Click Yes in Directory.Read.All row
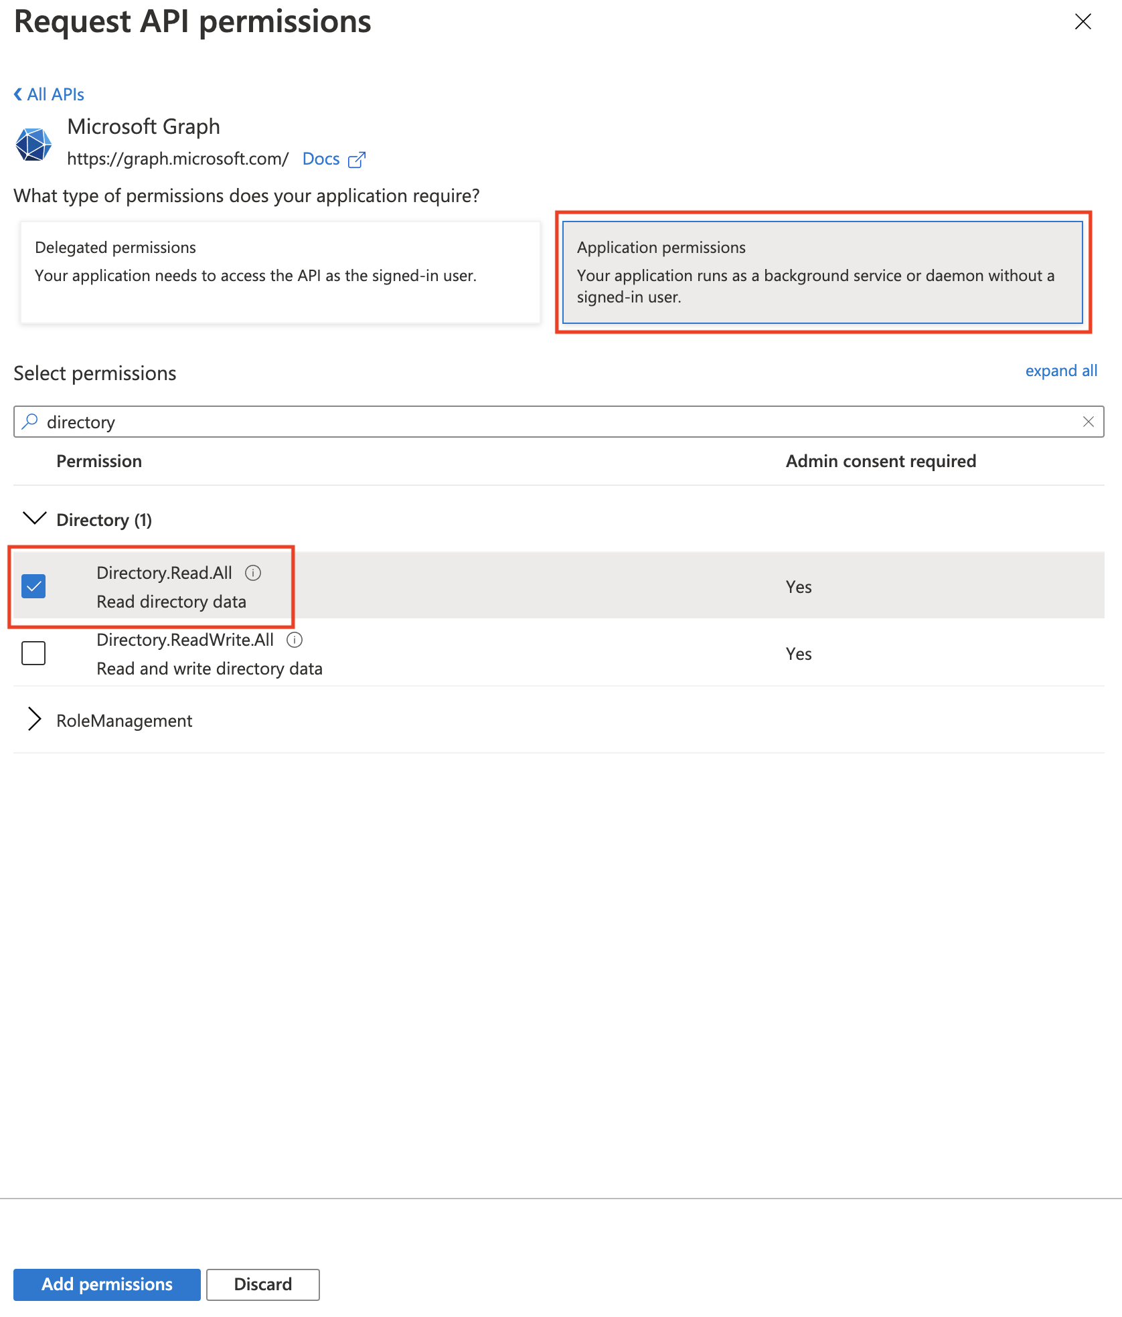Viewport: 1122px width, 1317px height. coord(799,587)
